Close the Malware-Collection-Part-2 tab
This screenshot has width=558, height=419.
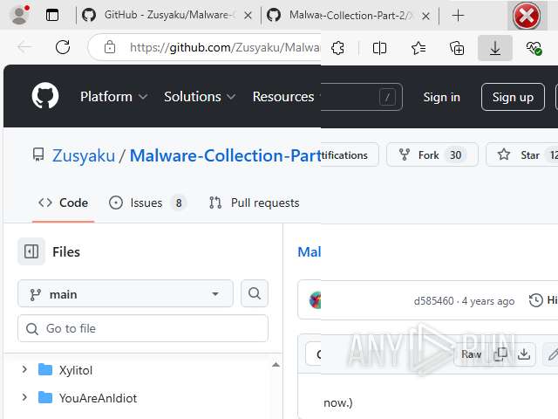point(425,16)
